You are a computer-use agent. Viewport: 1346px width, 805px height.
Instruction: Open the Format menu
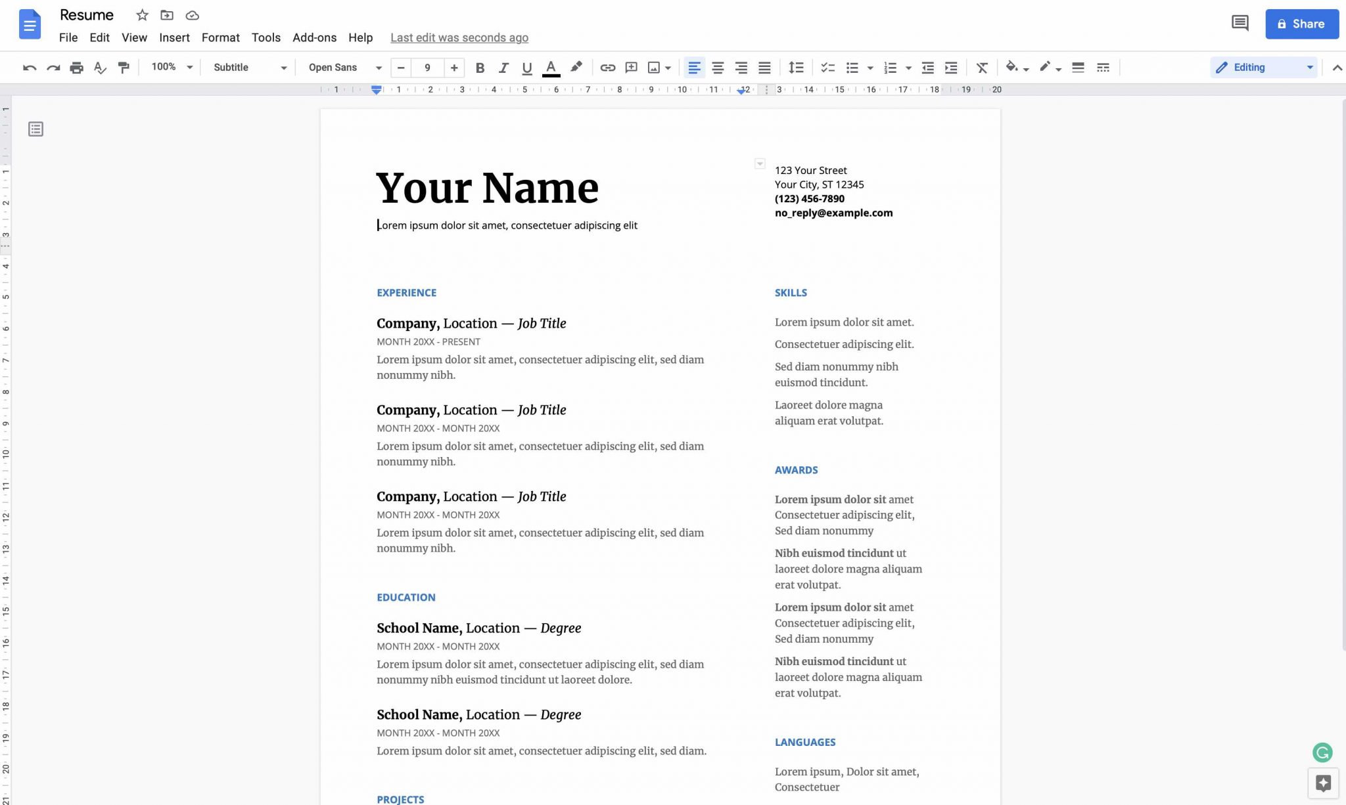click(x=220, y=37)
